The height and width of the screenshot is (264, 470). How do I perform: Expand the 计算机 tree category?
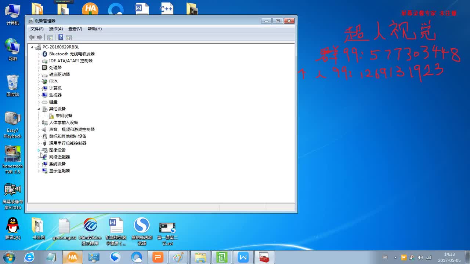pyautogui.click(x=39, y=88)
